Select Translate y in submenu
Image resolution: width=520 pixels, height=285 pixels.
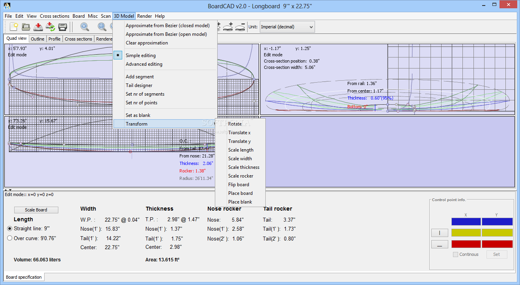tap(240, 141)
